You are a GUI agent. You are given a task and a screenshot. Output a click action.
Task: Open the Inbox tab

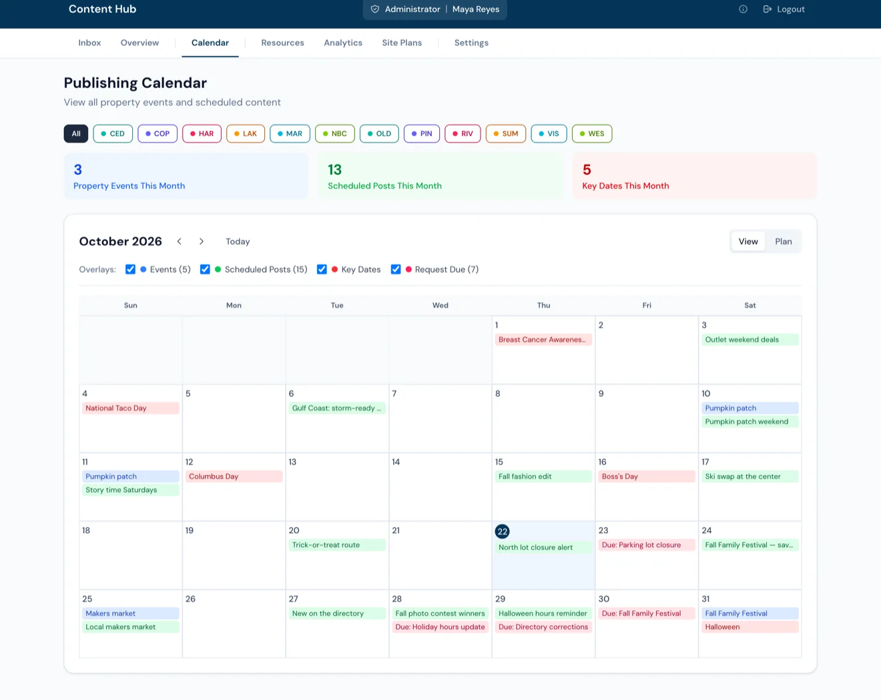coord(89,43)
